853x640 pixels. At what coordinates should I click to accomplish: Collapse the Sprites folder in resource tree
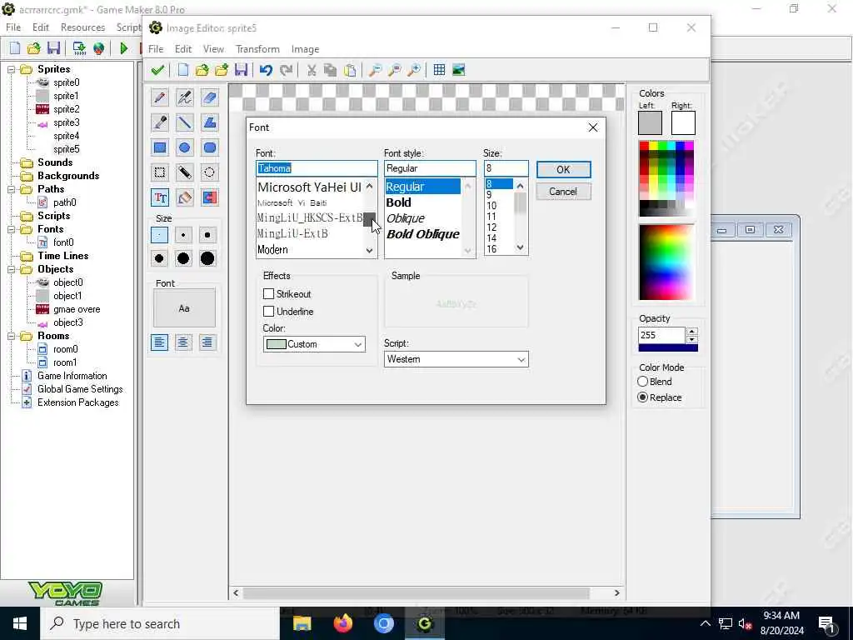pos(11,69)
